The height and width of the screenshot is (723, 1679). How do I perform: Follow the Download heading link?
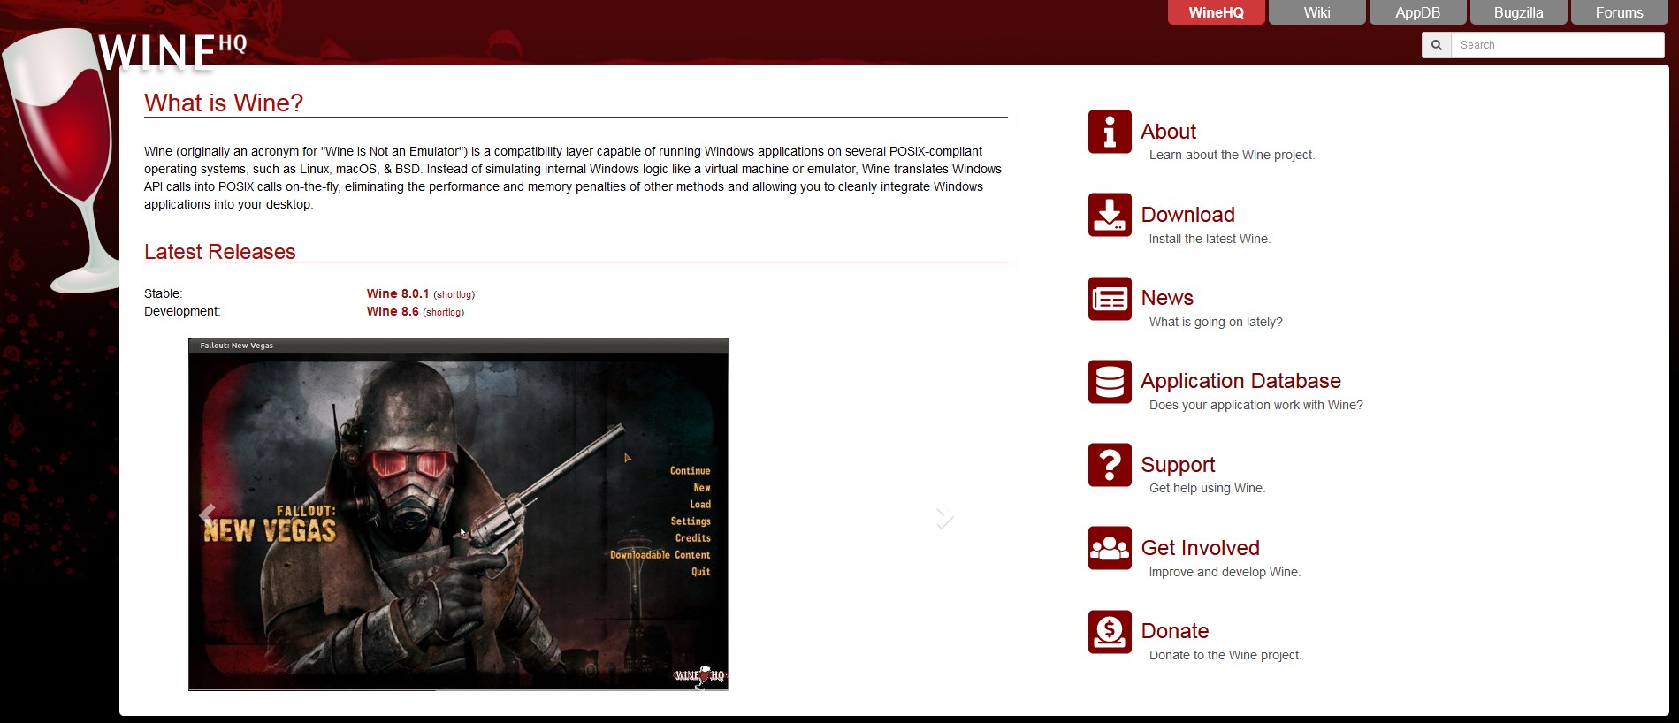click(1187, 215)
